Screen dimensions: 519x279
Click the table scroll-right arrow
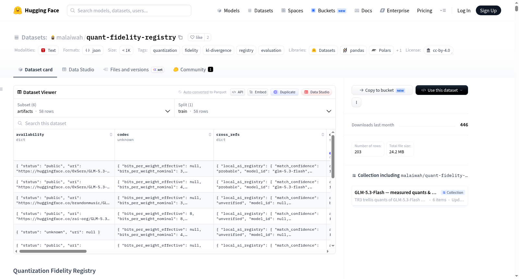pos(328,251)
